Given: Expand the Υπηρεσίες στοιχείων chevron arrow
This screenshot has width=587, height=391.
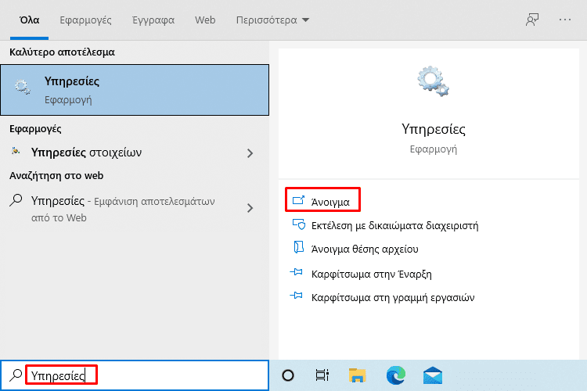Looking at the screenshot, I should [250, 153].
